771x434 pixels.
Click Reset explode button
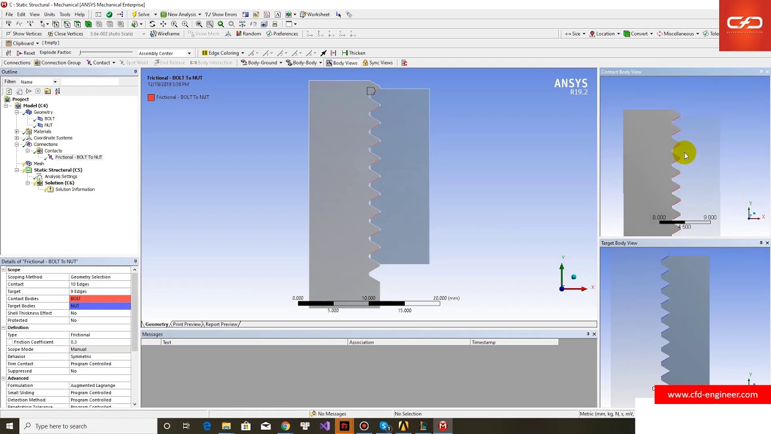pos(25,53)
